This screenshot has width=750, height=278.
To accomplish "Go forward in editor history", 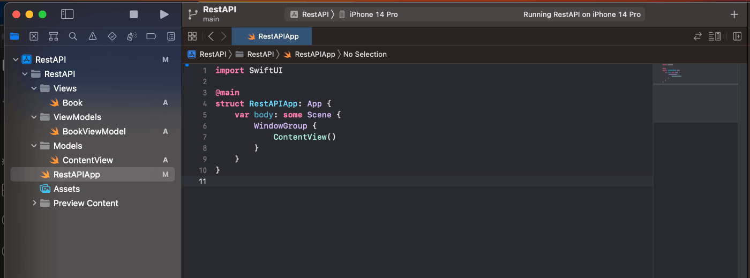I will [x=223, y=36].
